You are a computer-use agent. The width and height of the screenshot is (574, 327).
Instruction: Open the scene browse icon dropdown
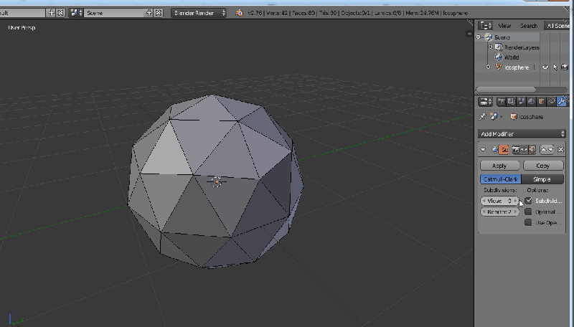(77, 13)
